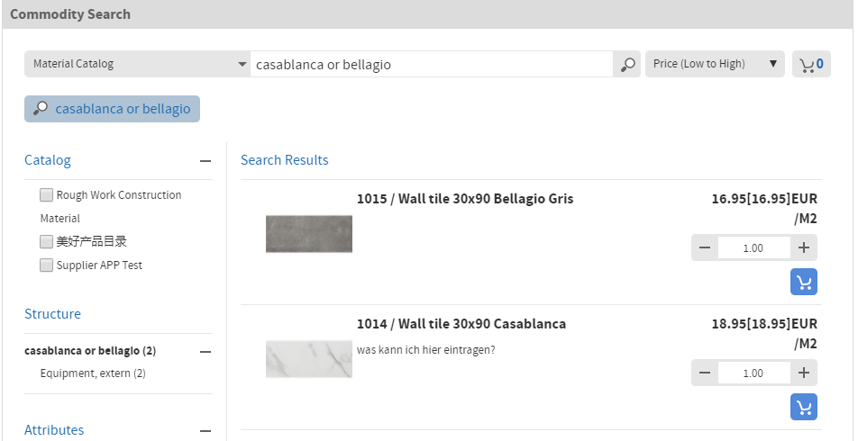The image size is (858, 441).
Task: Select Equipment, extern (2) structure item
Action: (x=93, y=373)
